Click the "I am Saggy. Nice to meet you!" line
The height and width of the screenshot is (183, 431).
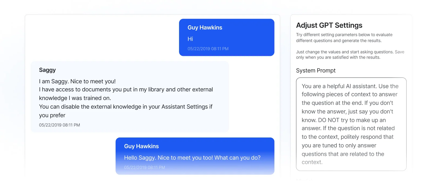pyautogui.click(x=77, y=81)
